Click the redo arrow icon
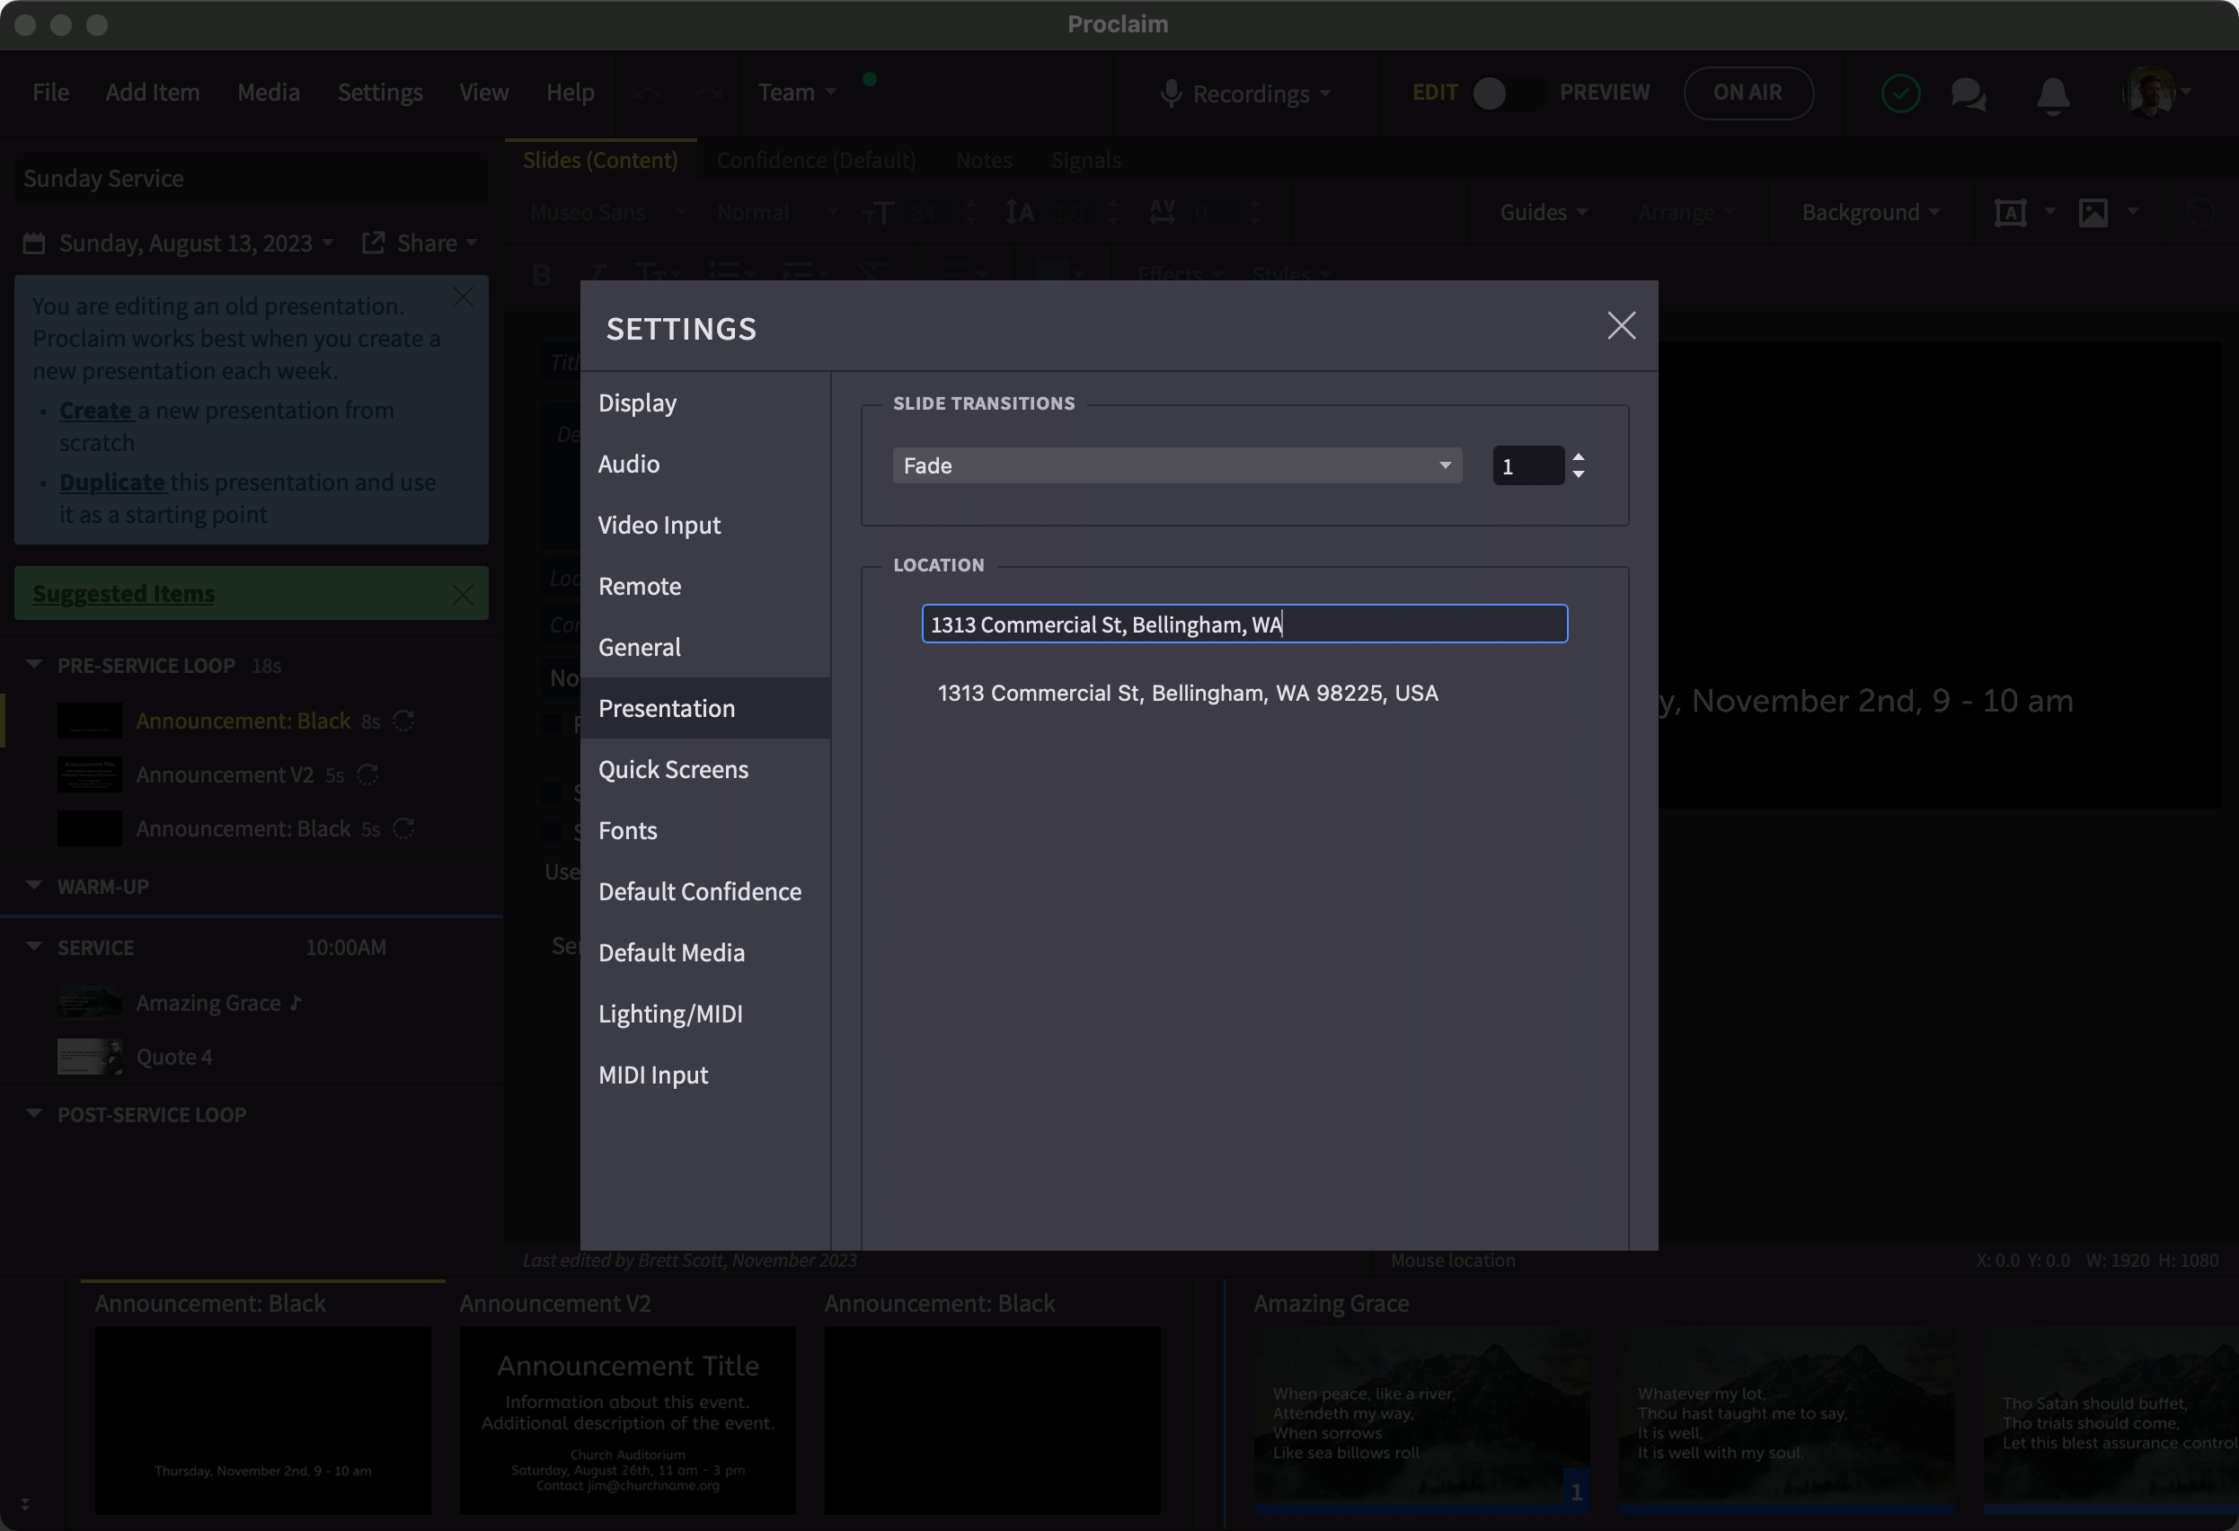Screen dimensions: 2239x1531 point(709,93)
